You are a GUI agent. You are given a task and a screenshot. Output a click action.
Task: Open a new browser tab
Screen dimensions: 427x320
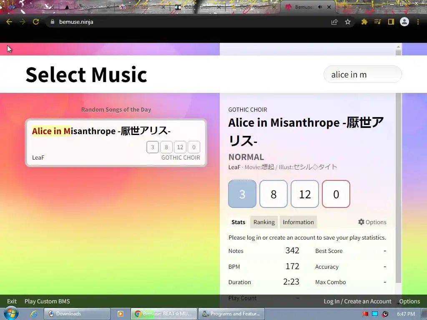point(344,7)
